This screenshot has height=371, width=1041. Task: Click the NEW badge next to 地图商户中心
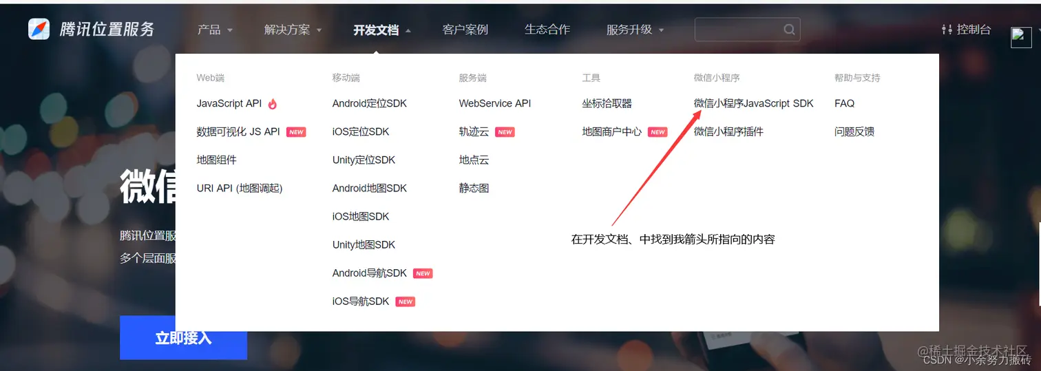(658, 132)
